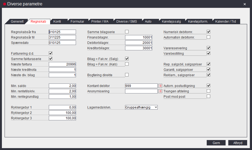
Task: Click the Næste faktura input field
Action: tap(62, 64)
